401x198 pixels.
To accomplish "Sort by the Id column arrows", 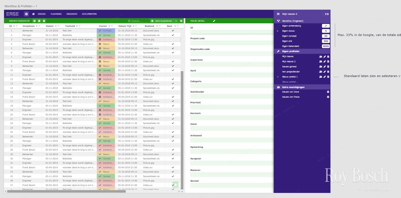I will [14, 26].
